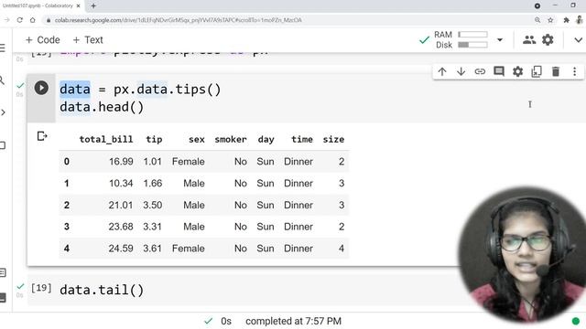Viewport: 586px width, 329px height.
Task: Click the [19] execution count label
Action: (41, 288)
